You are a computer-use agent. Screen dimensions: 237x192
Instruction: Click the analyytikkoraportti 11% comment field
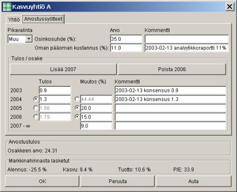(186, 48)
